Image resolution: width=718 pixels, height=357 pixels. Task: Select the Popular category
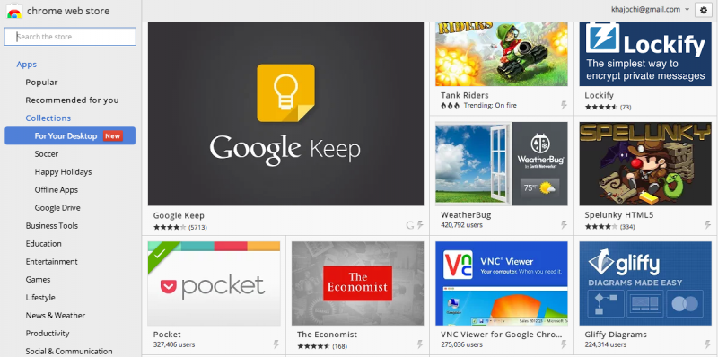click(41, 83)
